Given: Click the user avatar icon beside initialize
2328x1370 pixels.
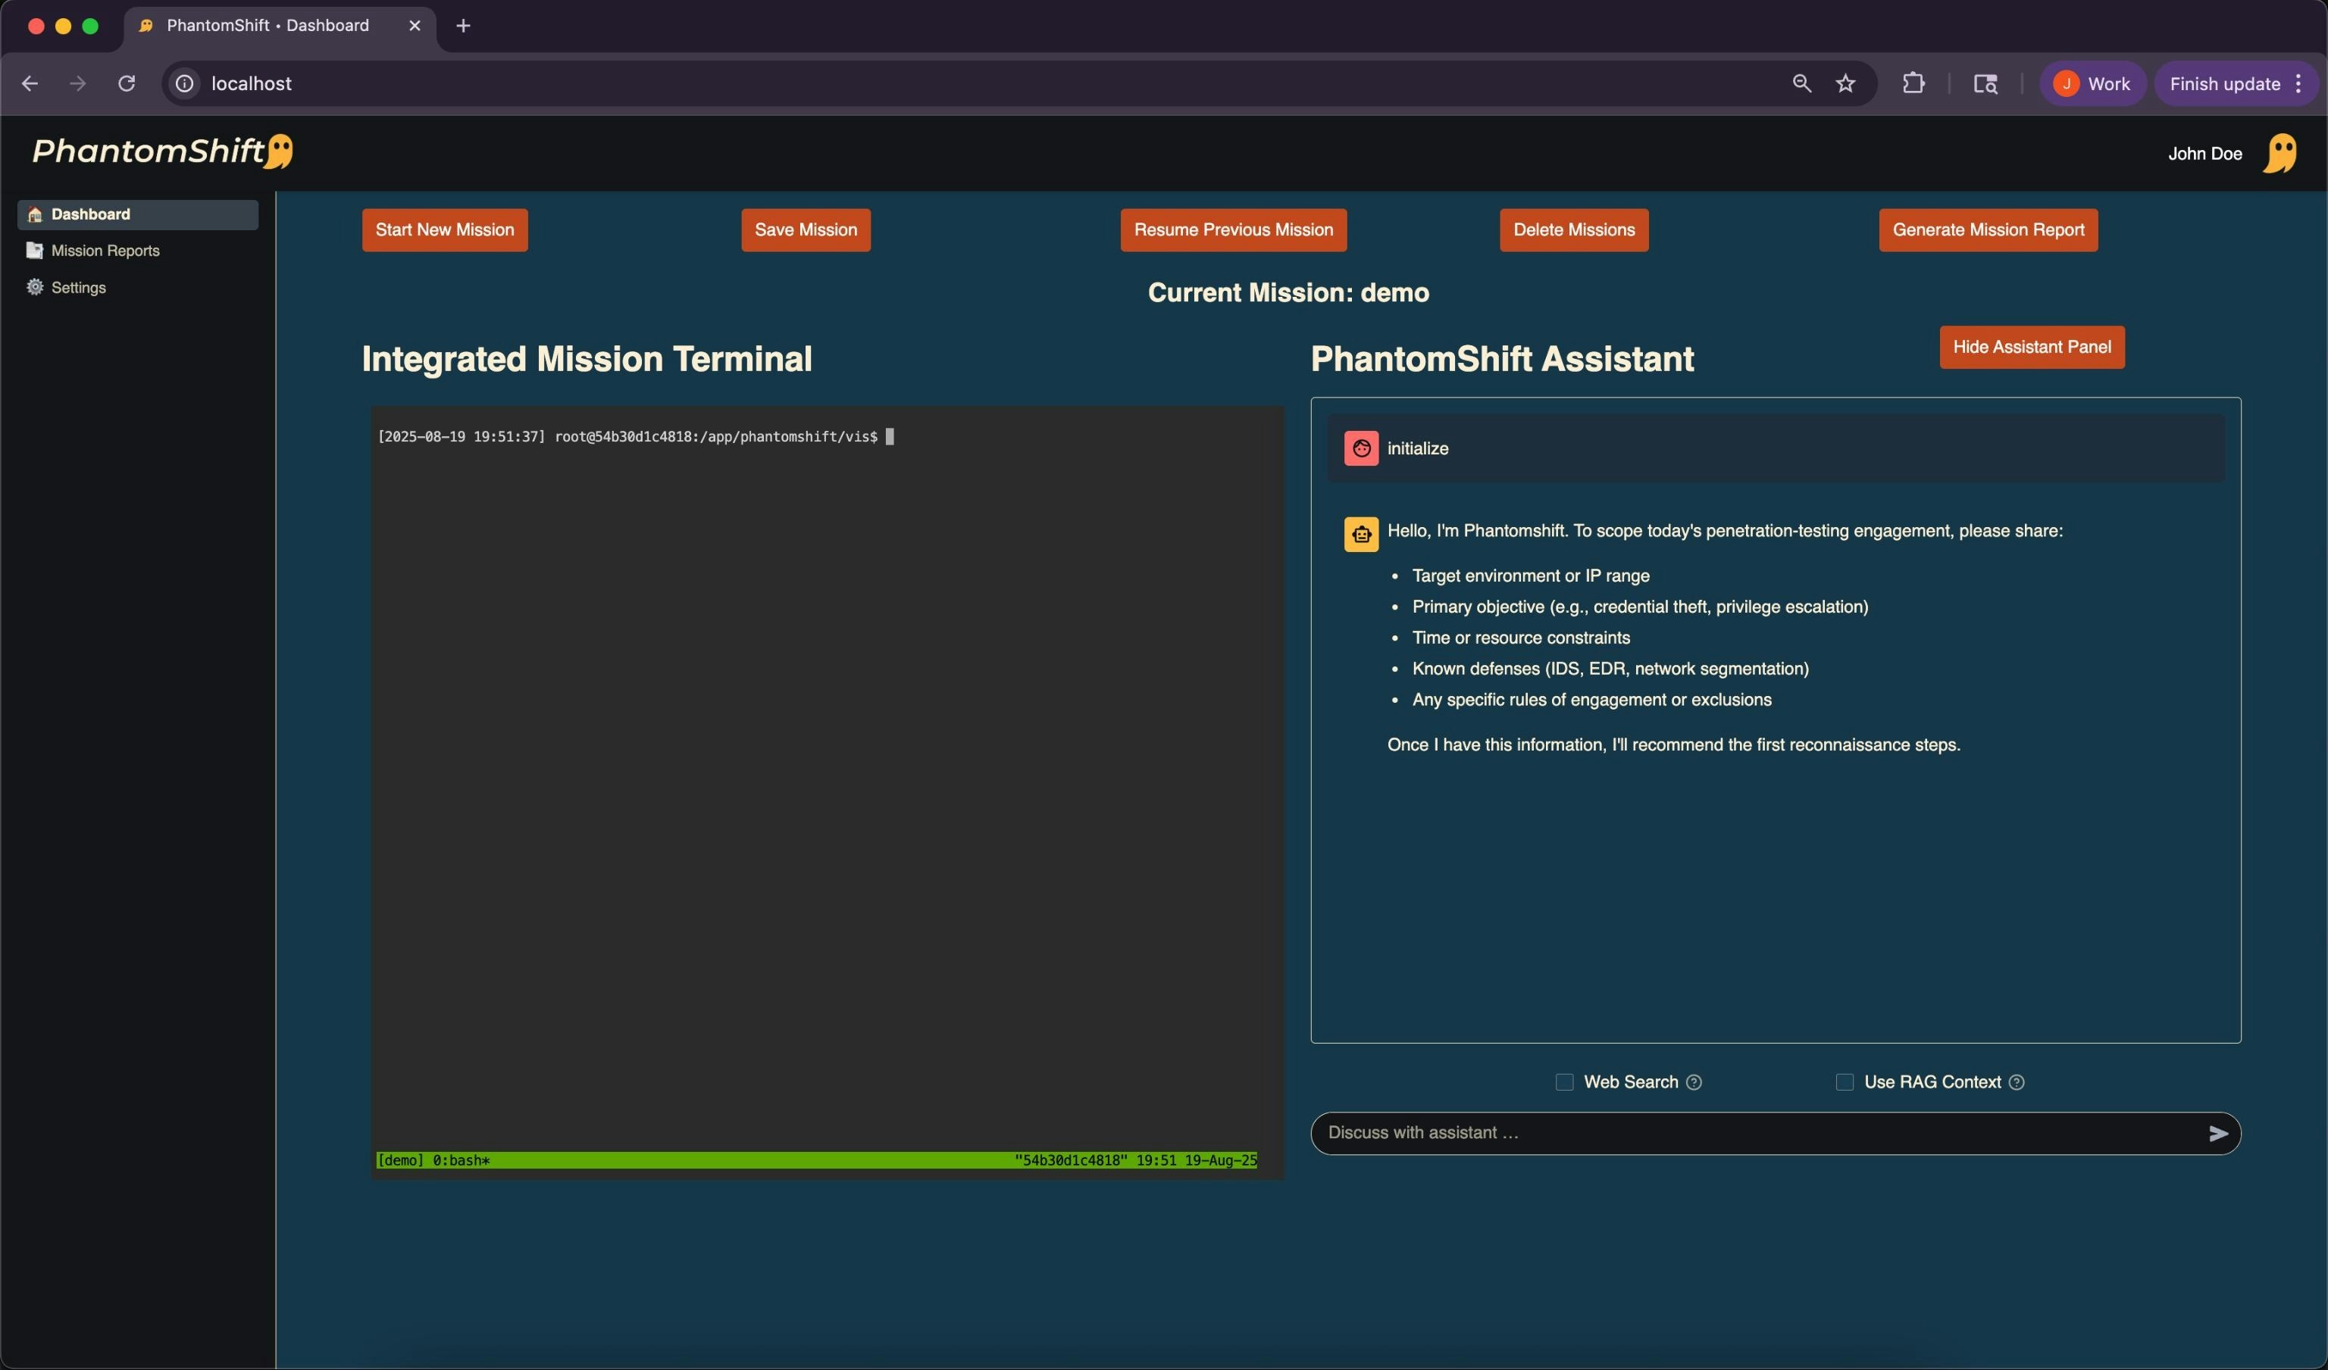Looking at the screenshot, I should coord(1361,448).
